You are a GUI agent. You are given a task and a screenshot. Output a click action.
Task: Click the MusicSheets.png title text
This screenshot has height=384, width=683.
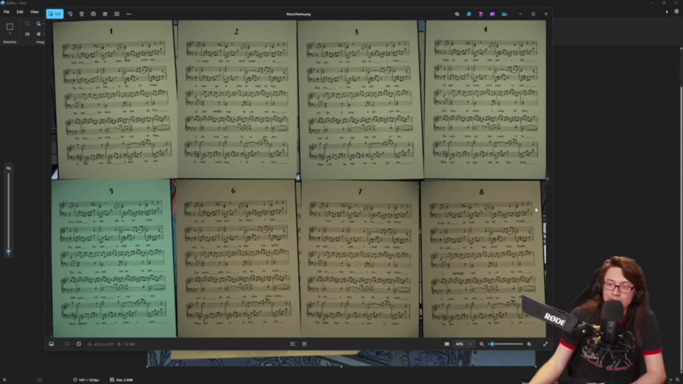(298, 14)
